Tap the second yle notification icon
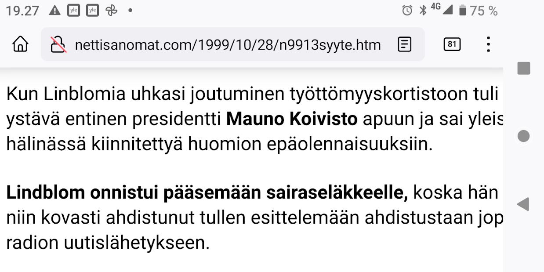This screenshot has width=544, height=272. pyautogui.click(x=92, y=11)
